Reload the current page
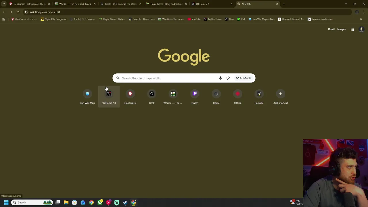The width and height of the screenshot is (368, 207). coord(18,12)
